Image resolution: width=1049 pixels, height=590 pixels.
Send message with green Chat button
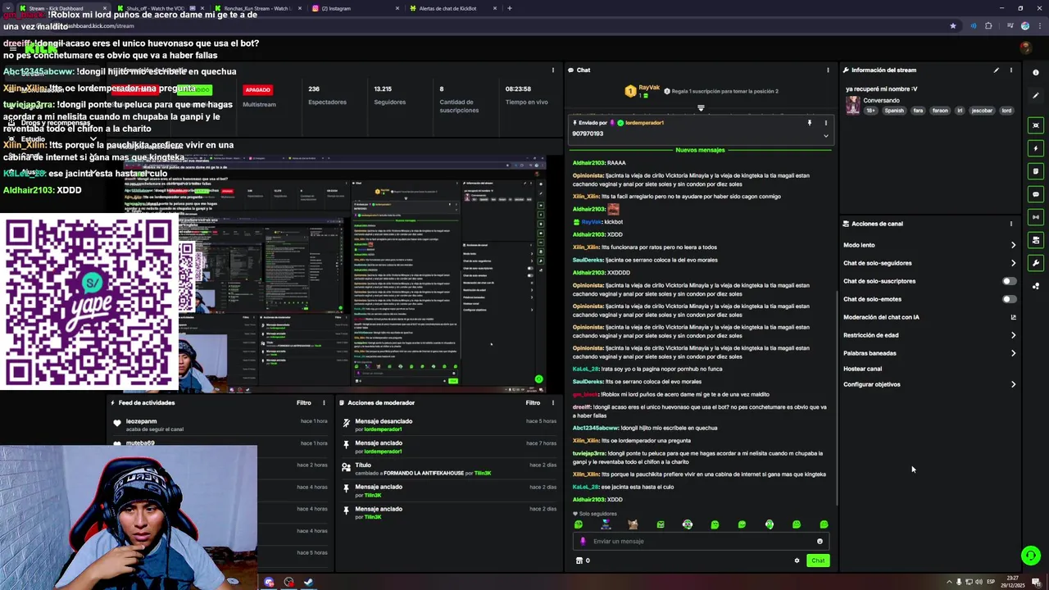click(818, 560)
